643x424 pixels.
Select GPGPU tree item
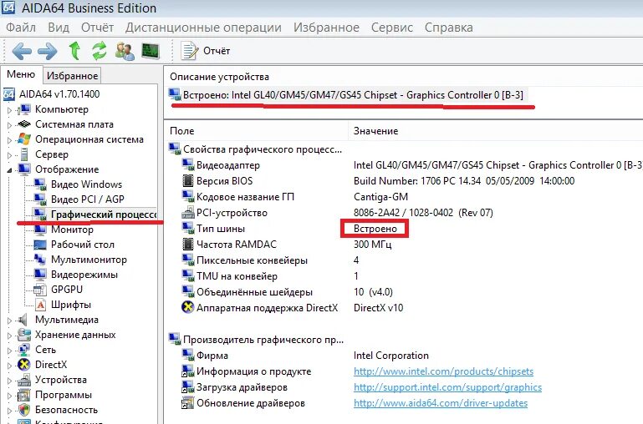[67, 290]
